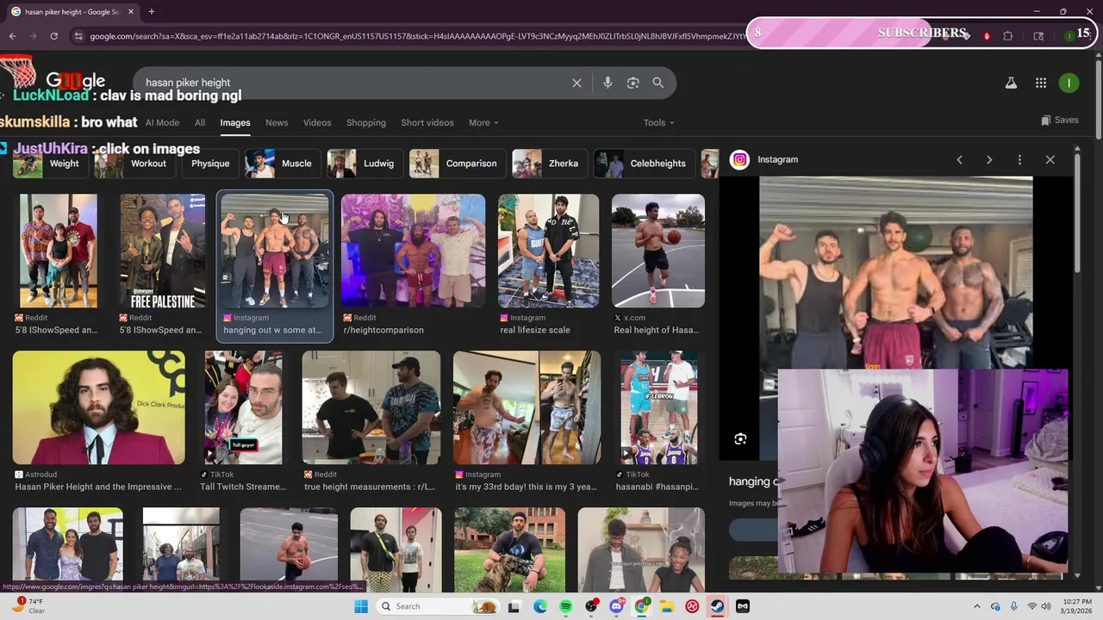Click the search query input field
The image size is (1103, 620).
click(x=353, y=83)
